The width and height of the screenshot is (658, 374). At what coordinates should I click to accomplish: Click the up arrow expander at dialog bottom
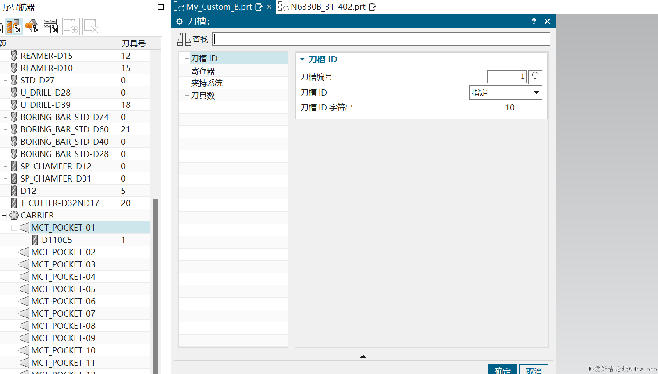(363, 356)
